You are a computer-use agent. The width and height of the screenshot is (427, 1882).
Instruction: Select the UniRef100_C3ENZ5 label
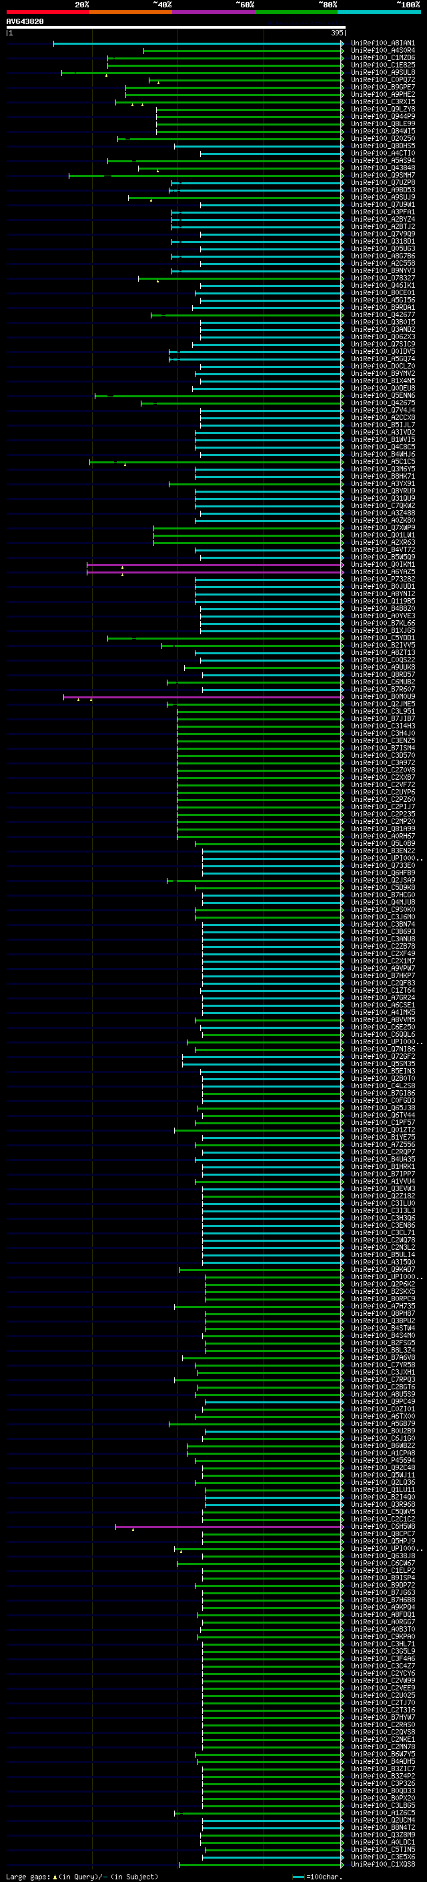click(x=382, y=741)
